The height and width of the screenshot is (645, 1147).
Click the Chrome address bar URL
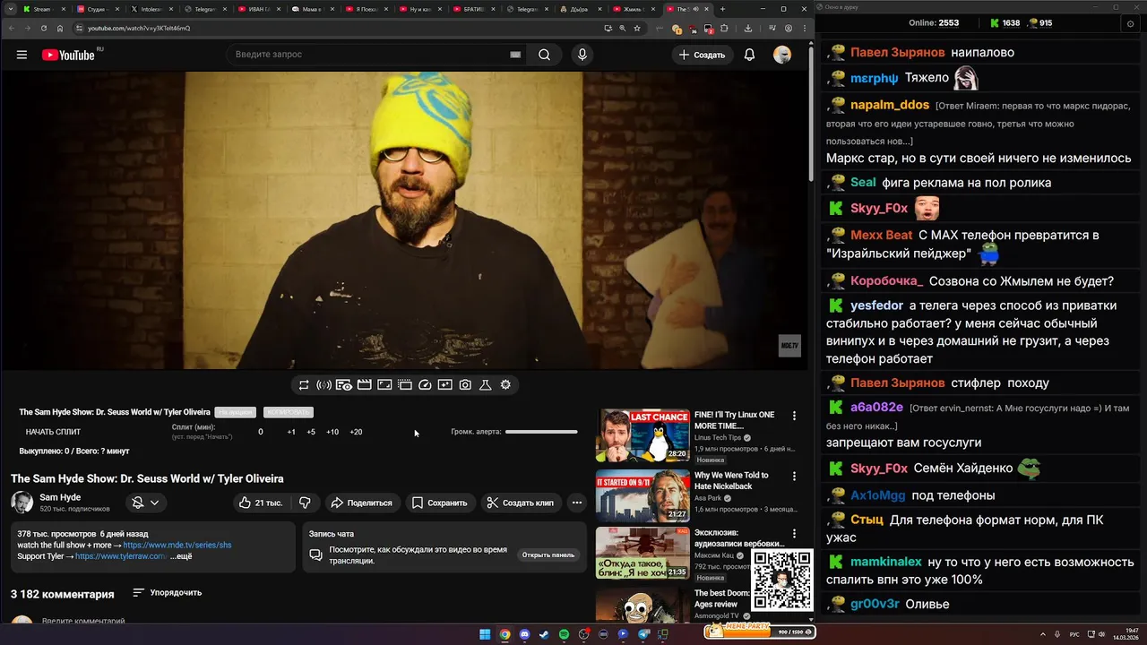[x=139, y=28]
